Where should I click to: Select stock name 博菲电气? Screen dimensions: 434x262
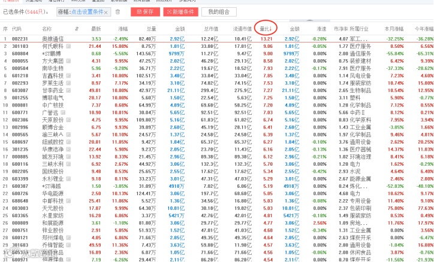(53, 98)
